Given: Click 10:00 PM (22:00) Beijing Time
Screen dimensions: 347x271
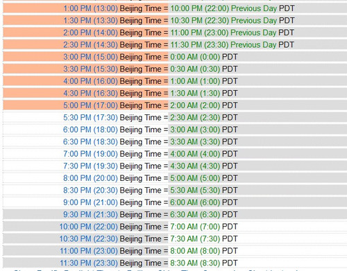Looking at the screenshot, I should pos(110,227).
